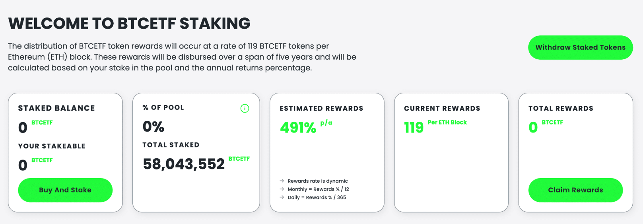Click the Current Rewards heading
The height and width of the screenshot is (224, 643).
click(x=442, y=108)
